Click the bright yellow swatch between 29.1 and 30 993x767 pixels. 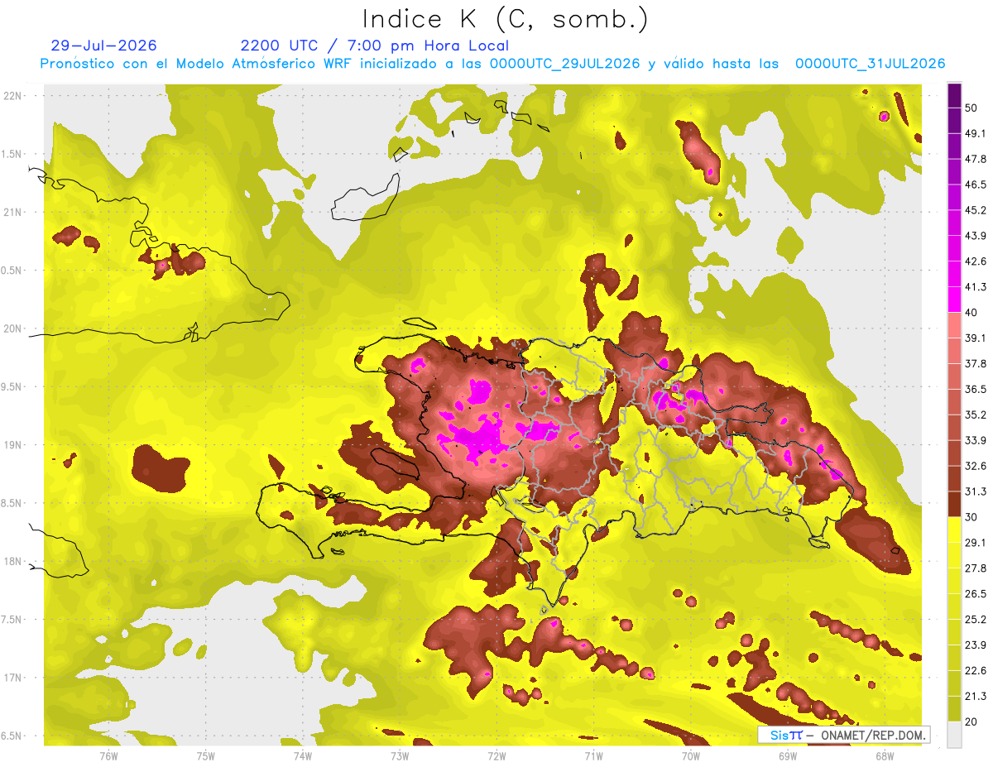pyautogui.click(x=955, y=530)
